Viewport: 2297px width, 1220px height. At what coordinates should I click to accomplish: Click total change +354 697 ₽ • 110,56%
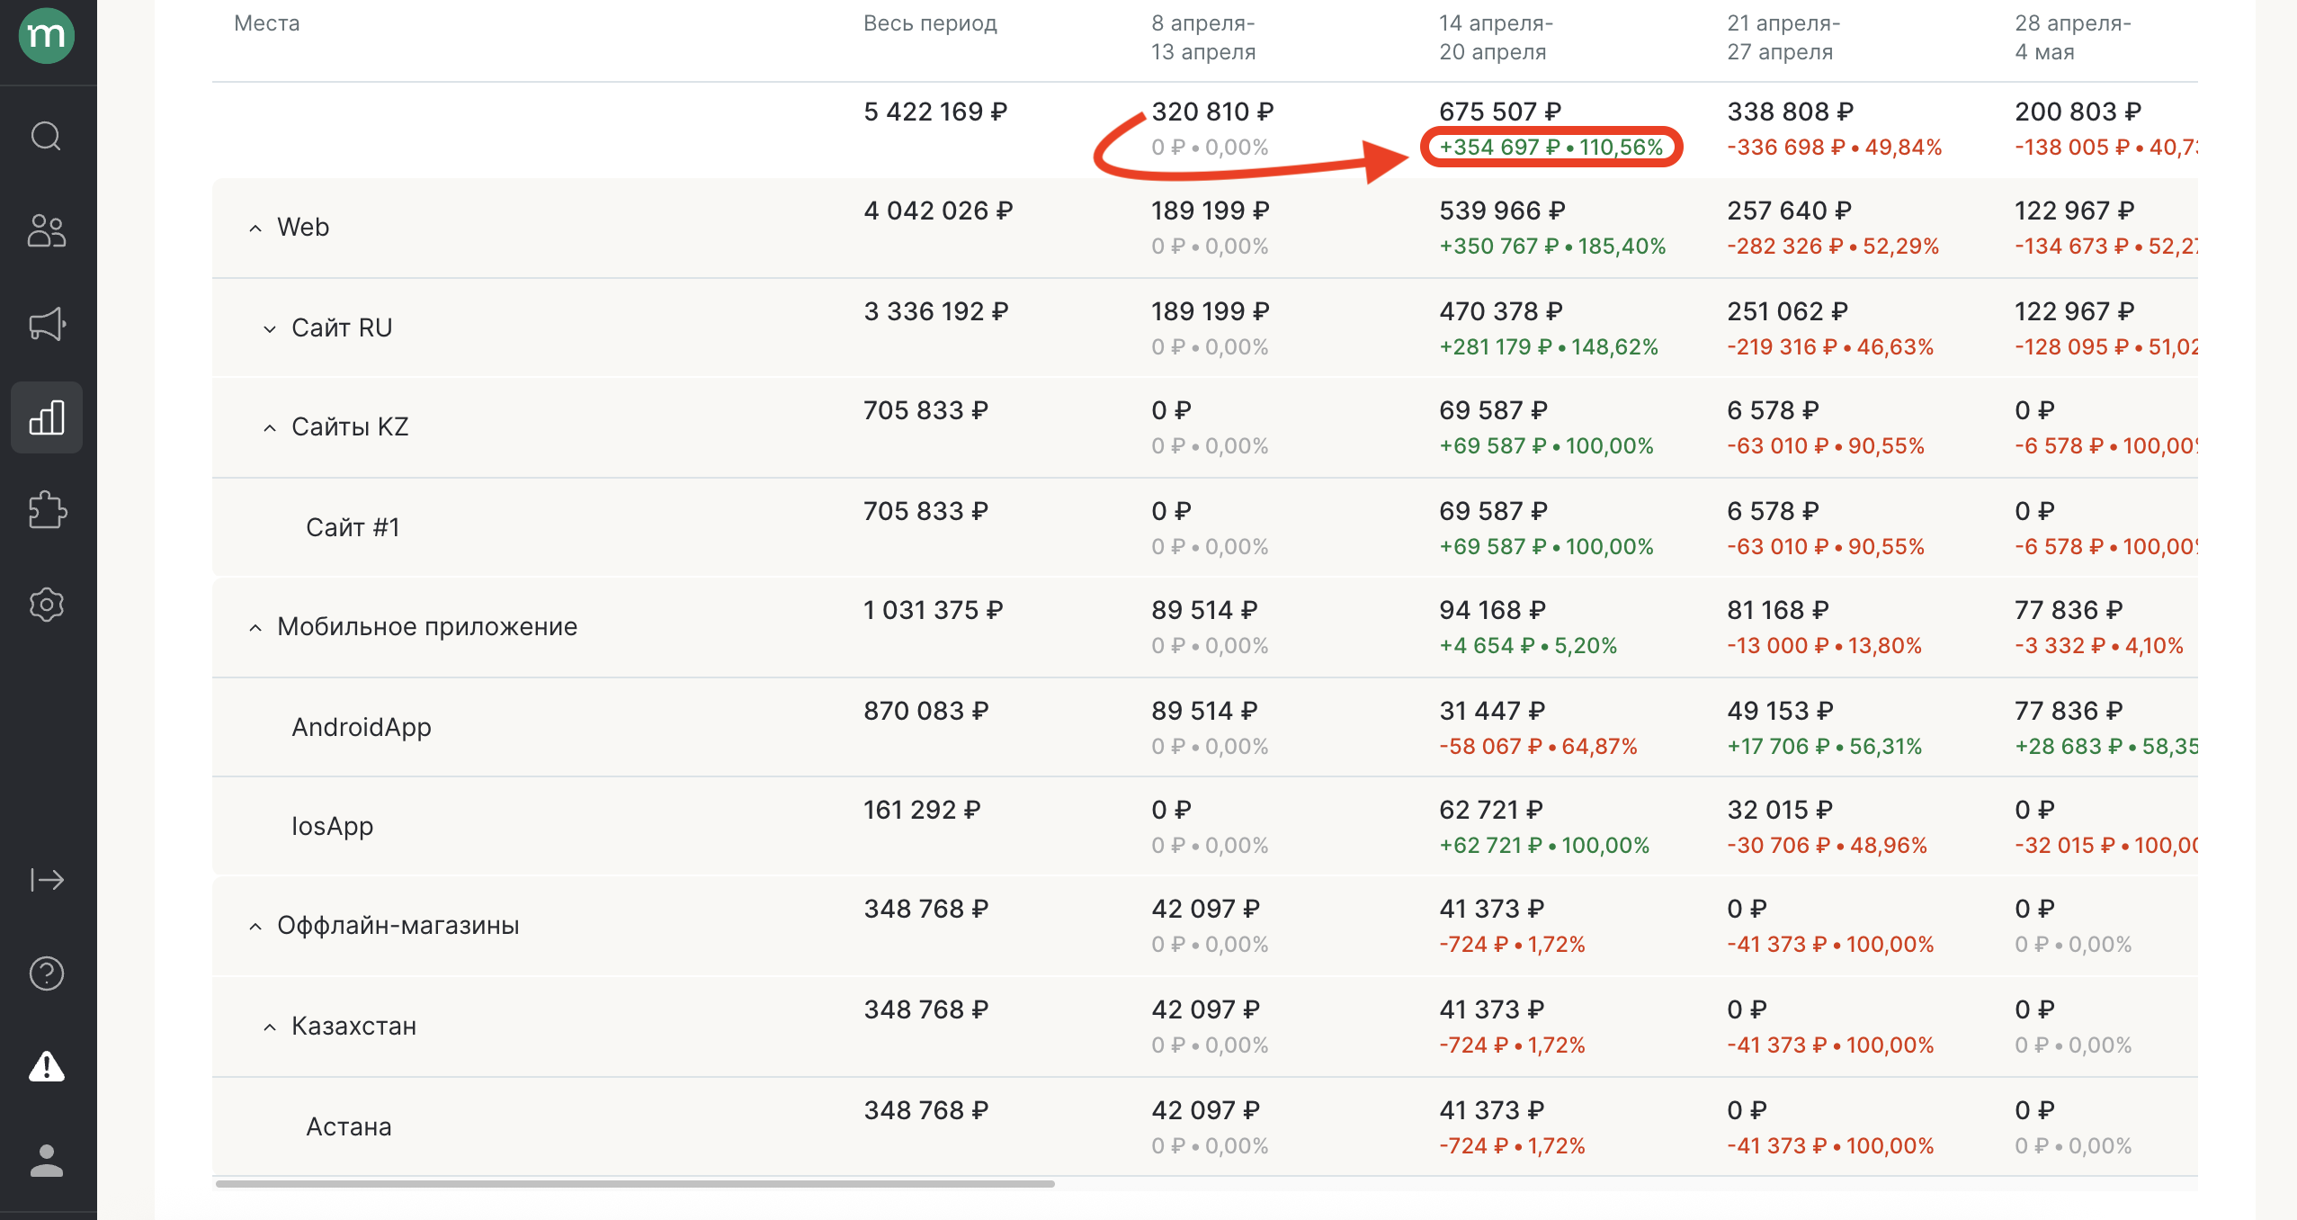(x=1551, y=148)
